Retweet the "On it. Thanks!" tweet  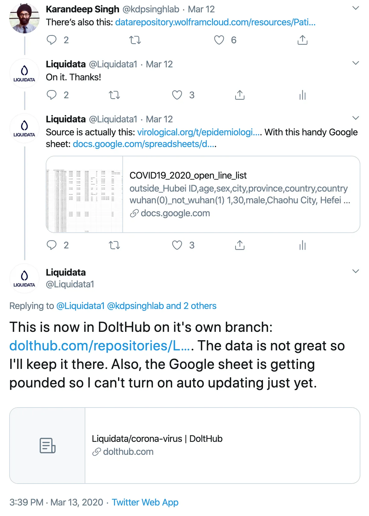pyautogui.click(x=114, y=95)
